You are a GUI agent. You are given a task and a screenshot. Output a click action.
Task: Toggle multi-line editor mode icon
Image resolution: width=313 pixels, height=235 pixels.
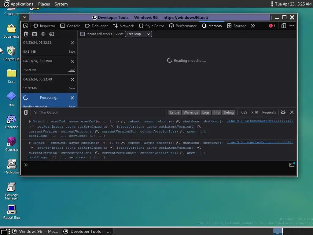[292, 165]
